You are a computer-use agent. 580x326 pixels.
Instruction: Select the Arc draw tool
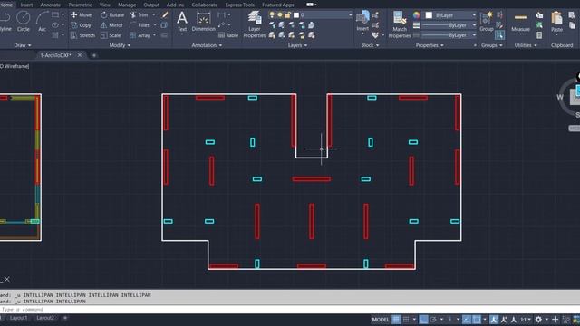point(43,22)
